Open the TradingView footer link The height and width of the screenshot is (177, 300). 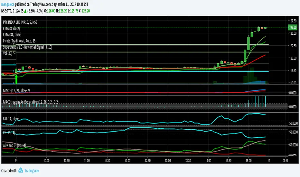click(x=32, y=171)
